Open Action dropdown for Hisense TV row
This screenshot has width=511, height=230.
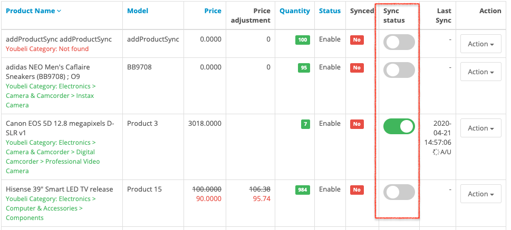[481, 194]
